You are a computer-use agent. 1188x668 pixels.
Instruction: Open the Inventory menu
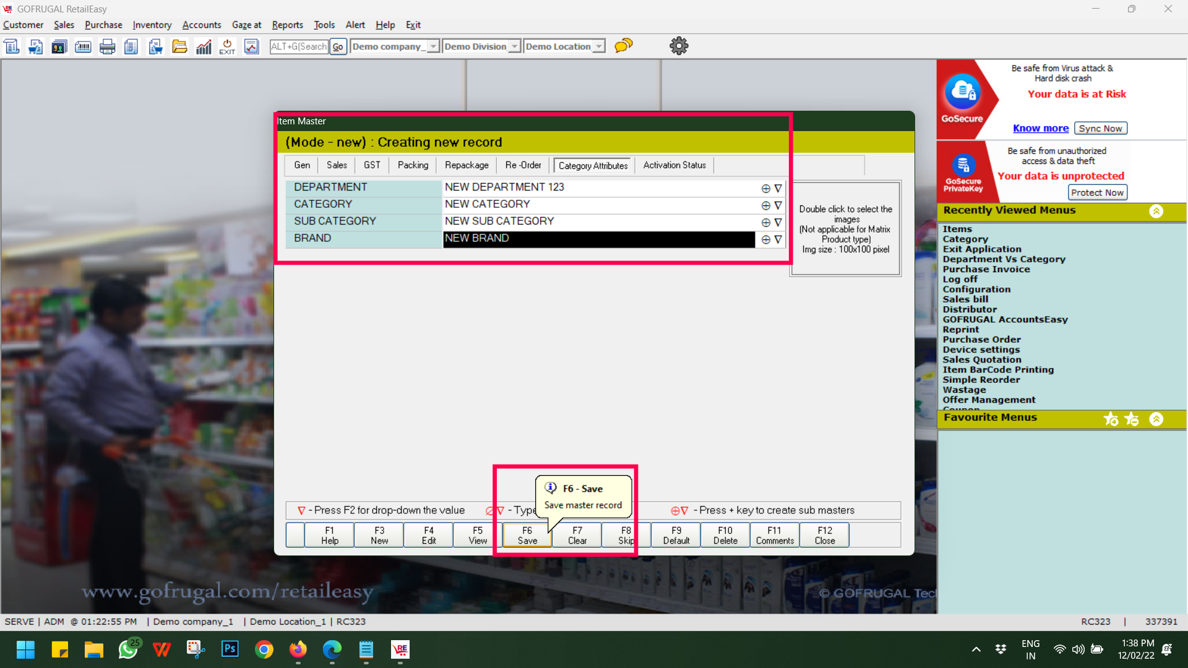152,25
